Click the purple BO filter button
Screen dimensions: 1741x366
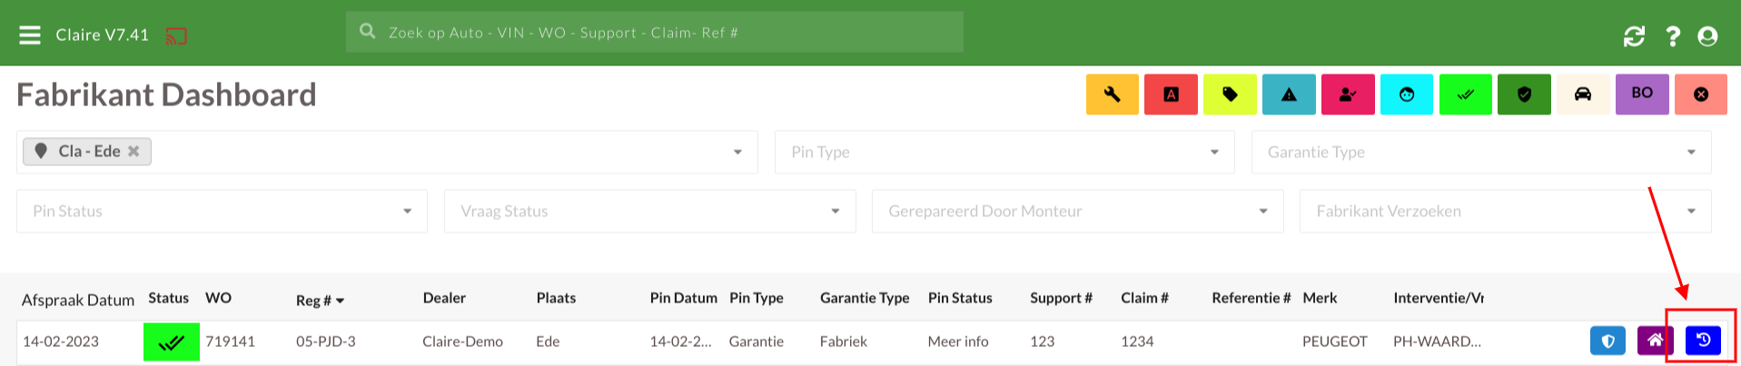click(x=1642, y=94)
